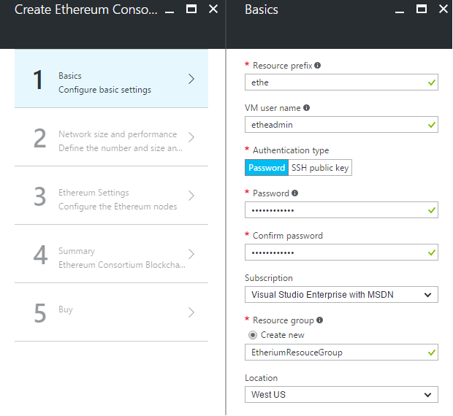Viewport: 453px width, 416px height.
Task: Maximize the Basics blade
Action: 422,9
